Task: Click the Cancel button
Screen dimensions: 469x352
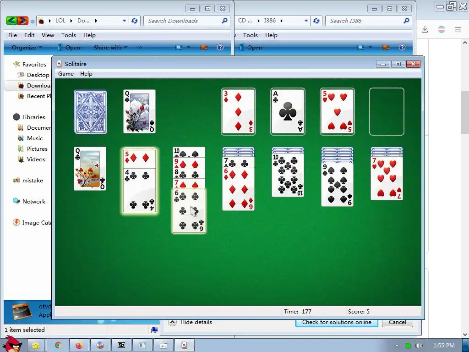Action: click(x=397, y=322)
